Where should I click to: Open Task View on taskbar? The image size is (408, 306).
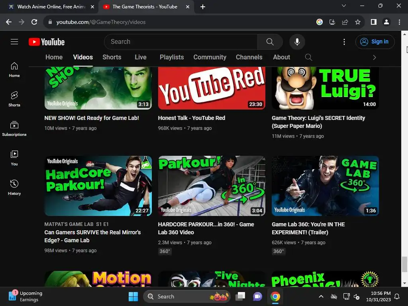click(x=240, y=296)
